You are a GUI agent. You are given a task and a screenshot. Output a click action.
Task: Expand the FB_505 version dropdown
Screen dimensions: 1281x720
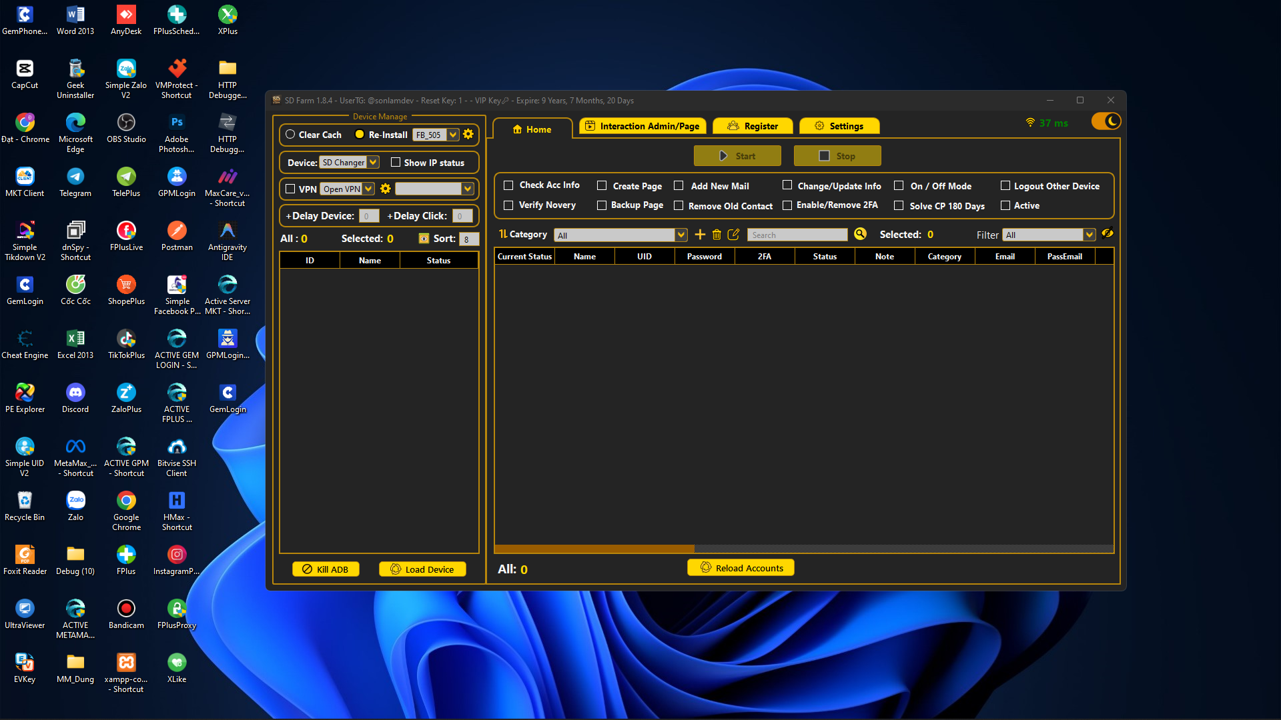453,135
